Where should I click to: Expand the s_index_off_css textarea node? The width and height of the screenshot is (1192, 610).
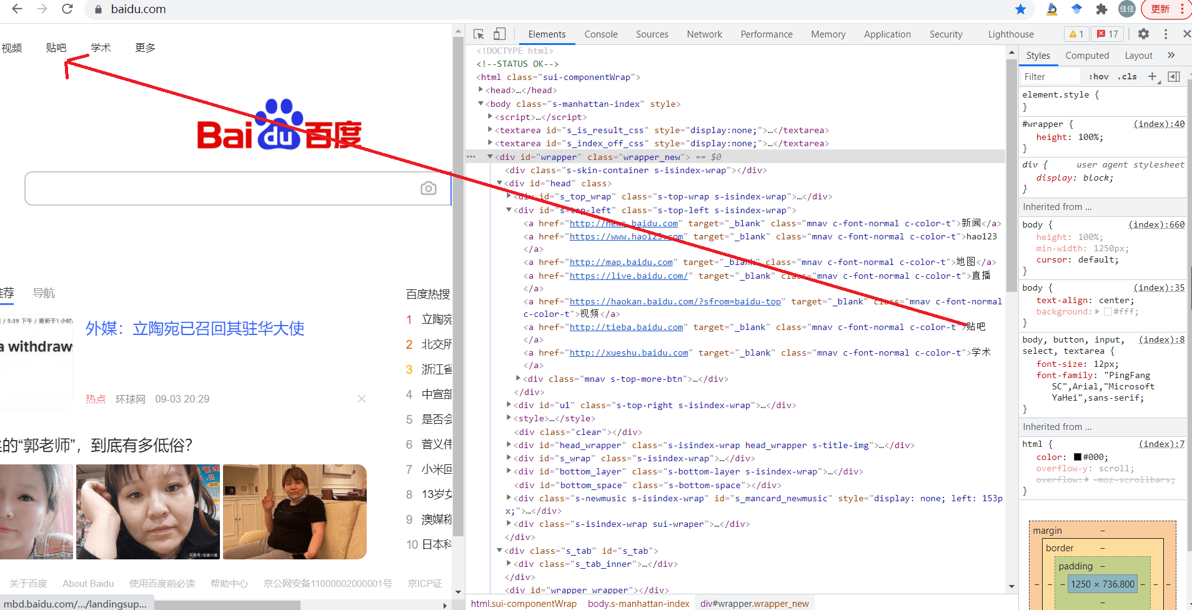(490, 143)
